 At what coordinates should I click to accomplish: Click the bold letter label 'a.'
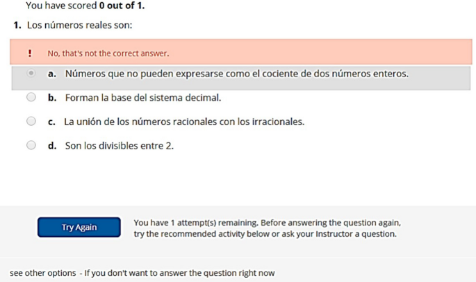52,74
